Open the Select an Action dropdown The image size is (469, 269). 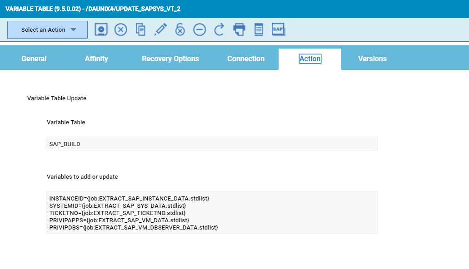click(x=47, y=30)
